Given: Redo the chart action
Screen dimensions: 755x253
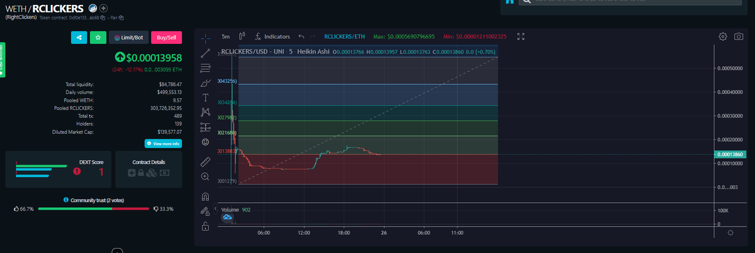Looking at the screenshot, I should pos(313,36).
